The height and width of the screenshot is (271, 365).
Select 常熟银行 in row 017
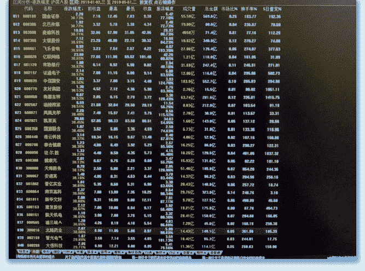pyautogui.click(x=51, y=65)
